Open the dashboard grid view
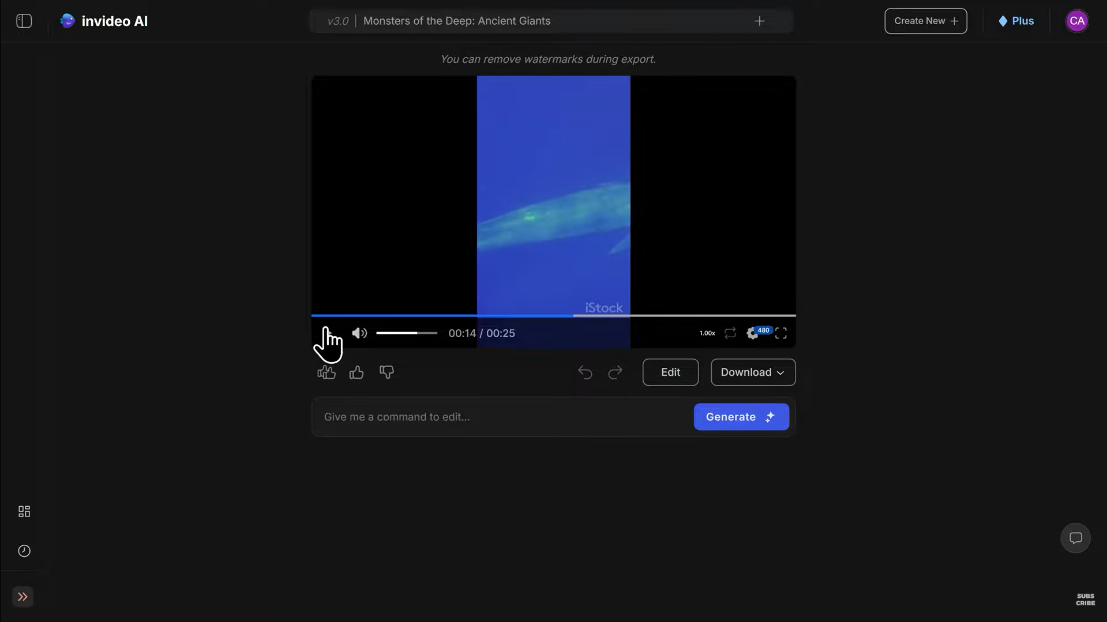Screen dimensions: 1107x622 (24, 511)
